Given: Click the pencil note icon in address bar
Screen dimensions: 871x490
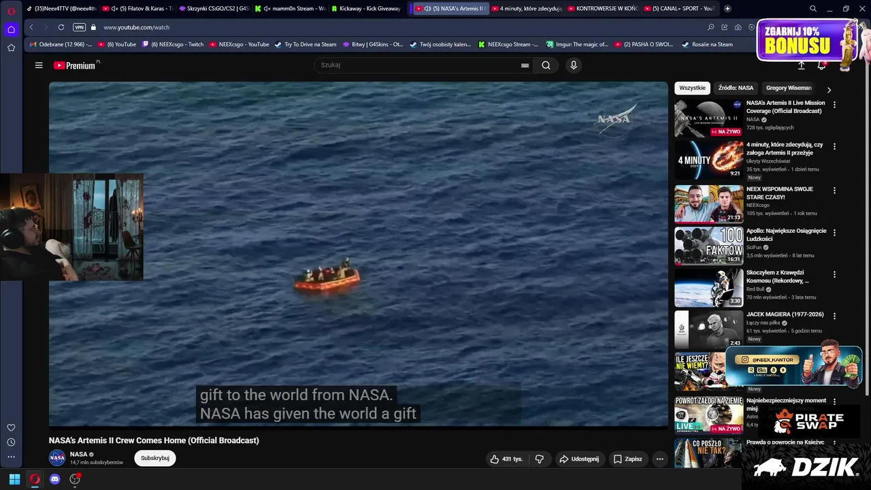Looking at the screenshot, I should (x=725, y=27).
